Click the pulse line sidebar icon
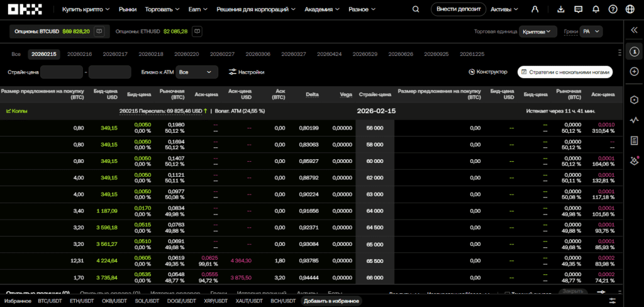This screenshot has height=307, width=644. coord(634,120)
